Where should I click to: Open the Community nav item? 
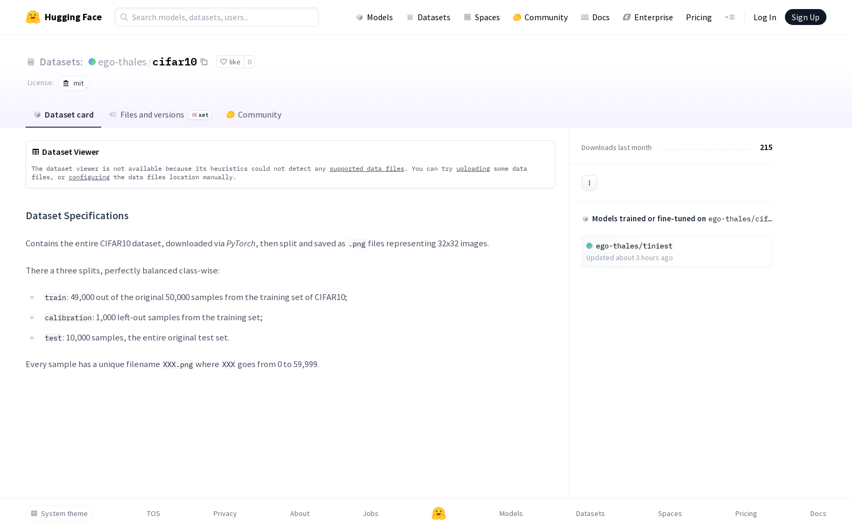(540, 17)
